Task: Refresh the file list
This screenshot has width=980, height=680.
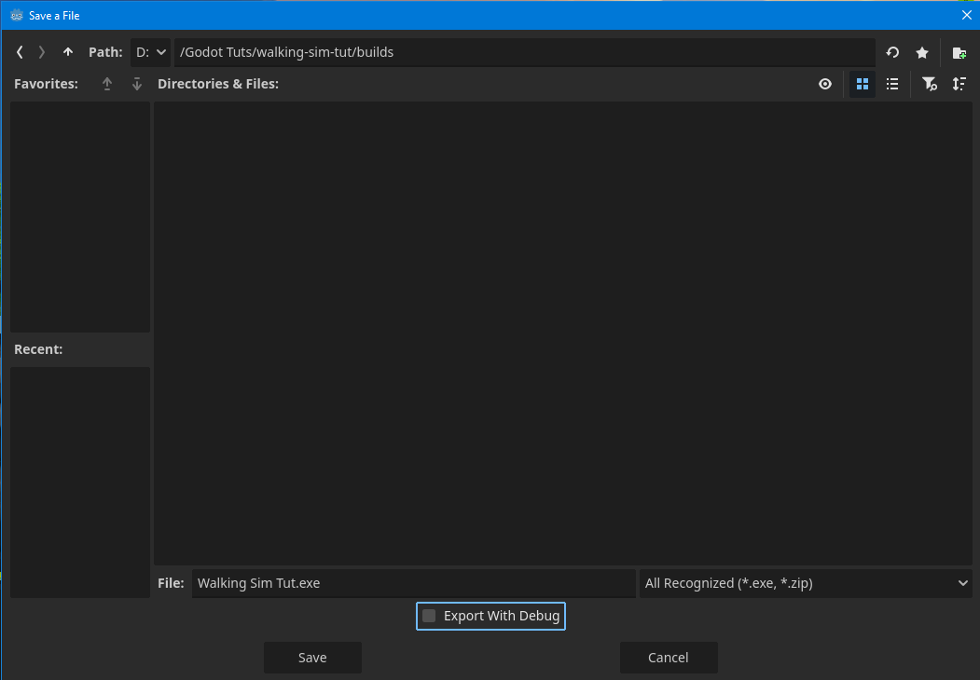Action: 892,52
